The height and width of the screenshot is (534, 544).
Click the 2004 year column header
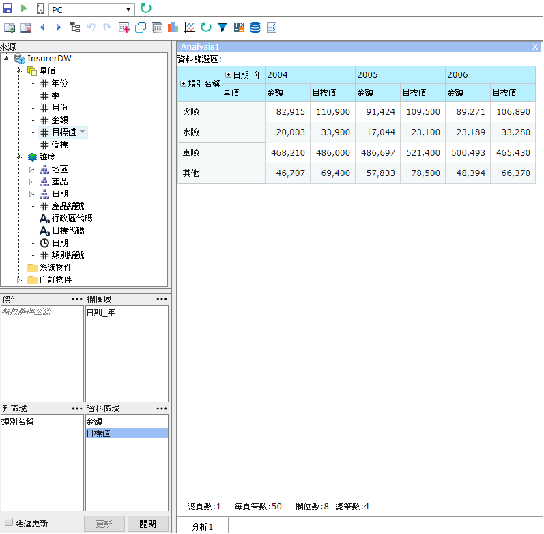click(x=310, y=74)
